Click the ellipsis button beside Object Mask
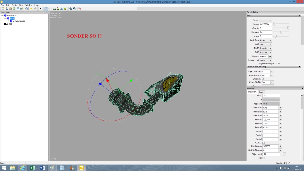This screenshot has width=304, height=171. (x=284, y=154)
